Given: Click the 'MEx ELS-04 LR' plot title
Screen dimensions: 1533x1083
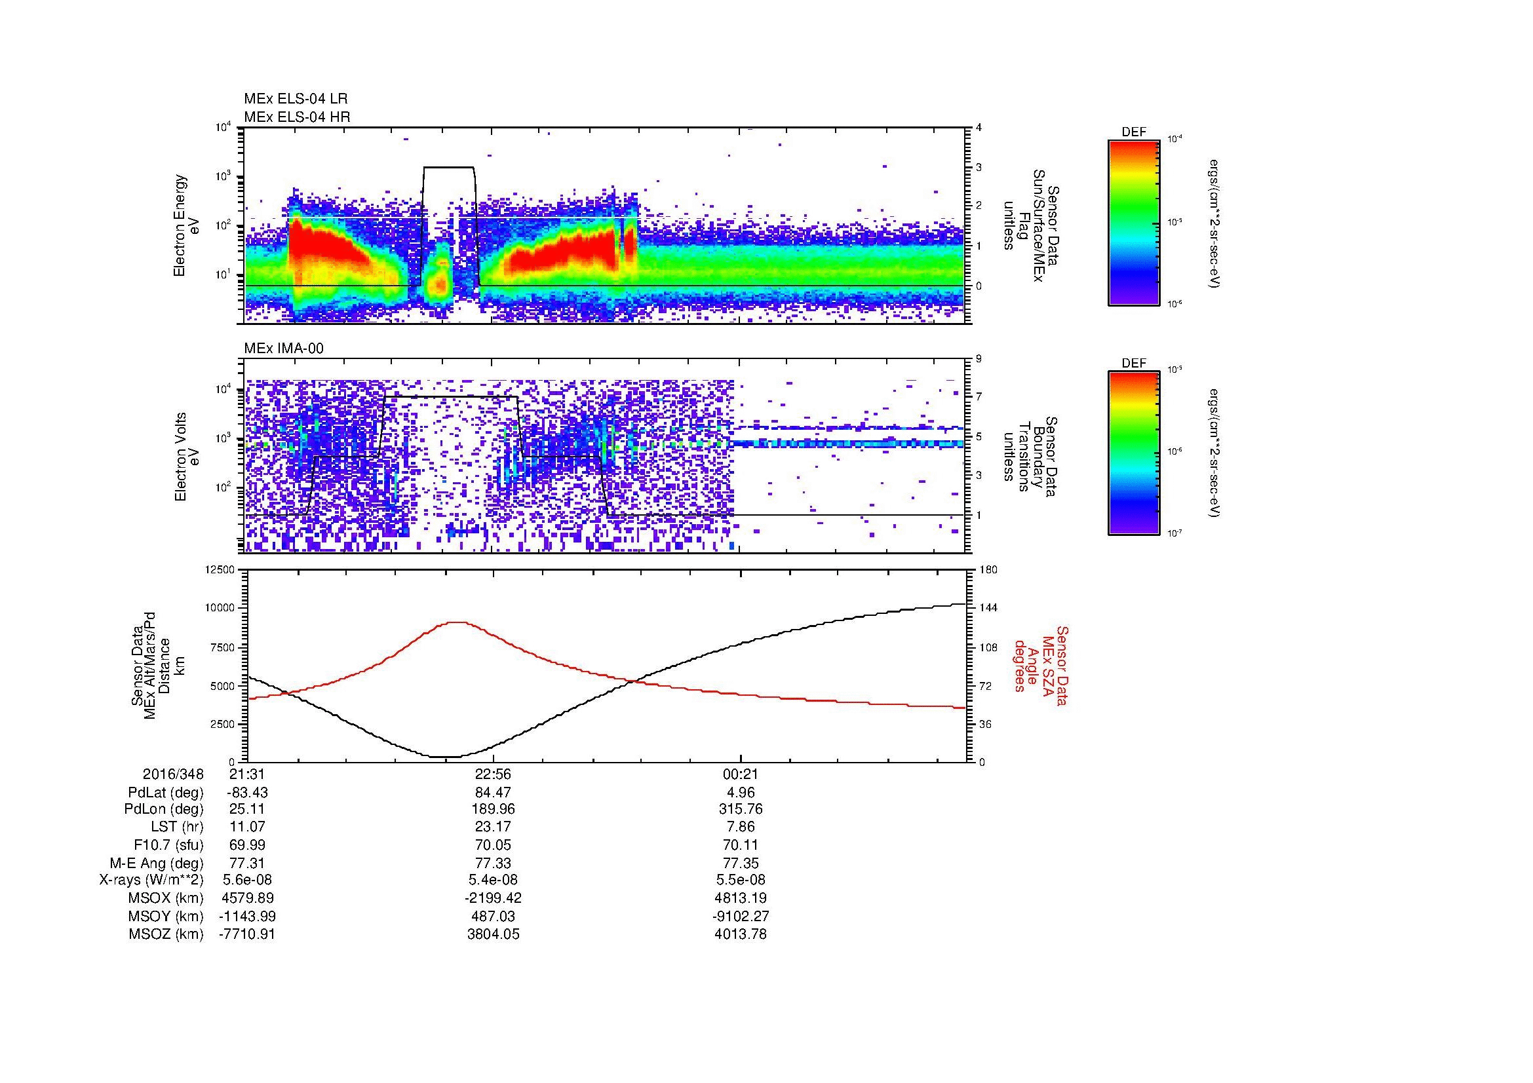Looking at the screenshot, I should (x=296, y=99).
